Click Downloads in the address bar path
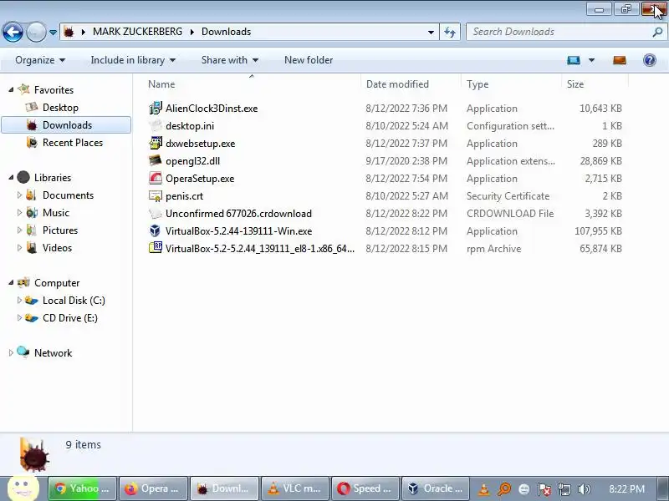This screenshot has height=501, width=669. point(226,32)
